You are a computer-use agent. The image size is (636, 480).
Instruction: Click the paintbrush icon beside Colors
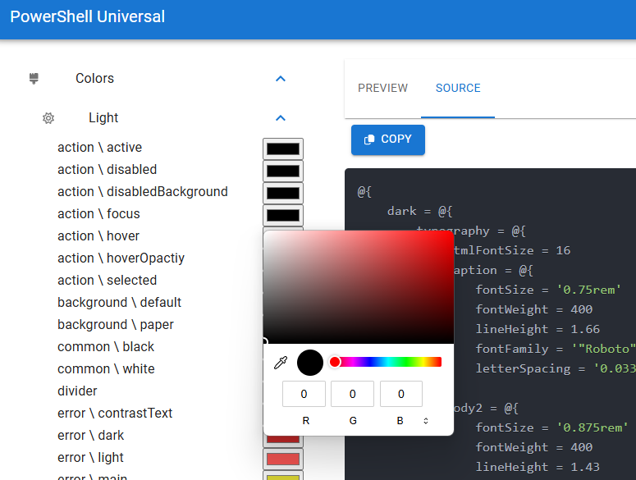coord(34,78)
